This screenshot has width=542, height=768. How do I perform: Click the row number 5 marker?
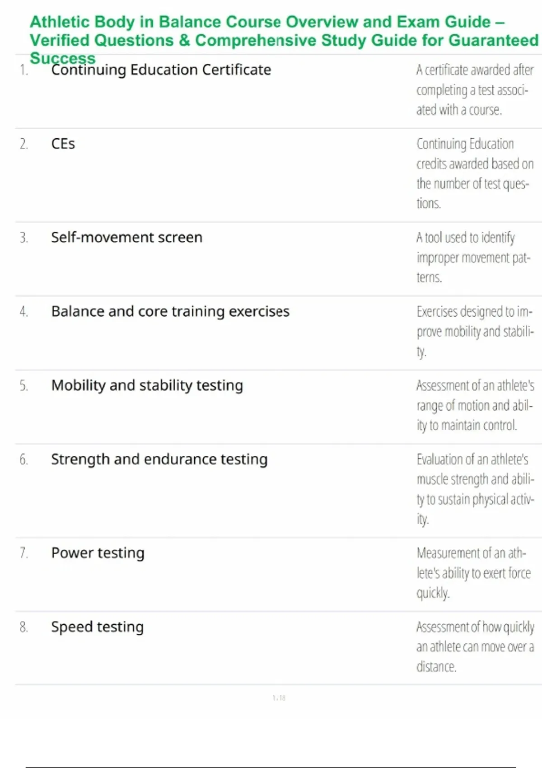(23, 386)
